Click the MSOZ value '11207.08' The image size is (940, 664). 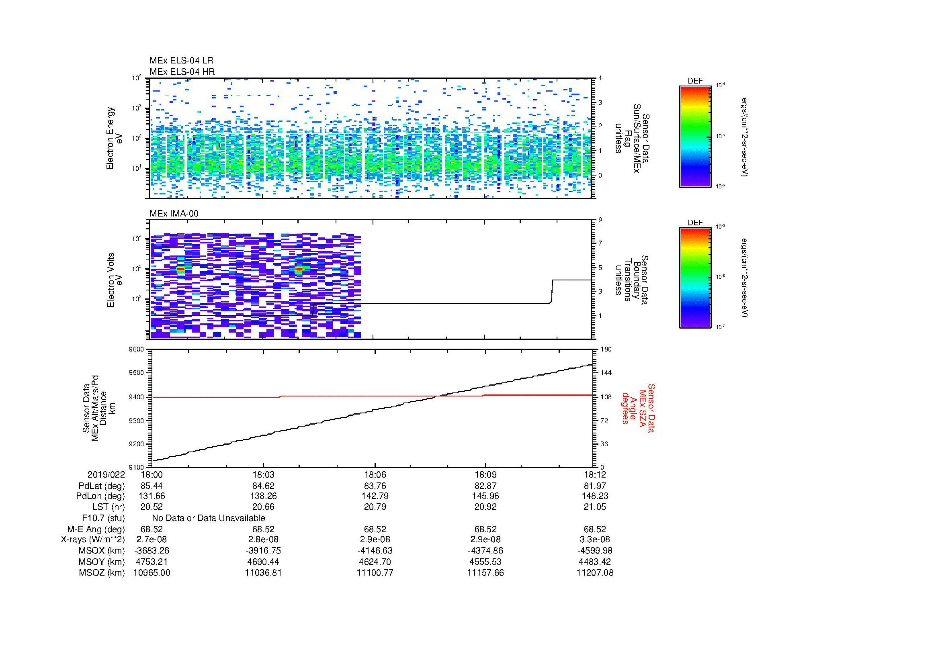click(x=595, y=573)
